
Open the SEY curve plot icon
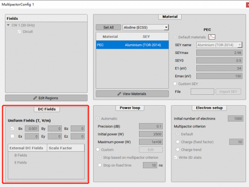coord(212,37)
